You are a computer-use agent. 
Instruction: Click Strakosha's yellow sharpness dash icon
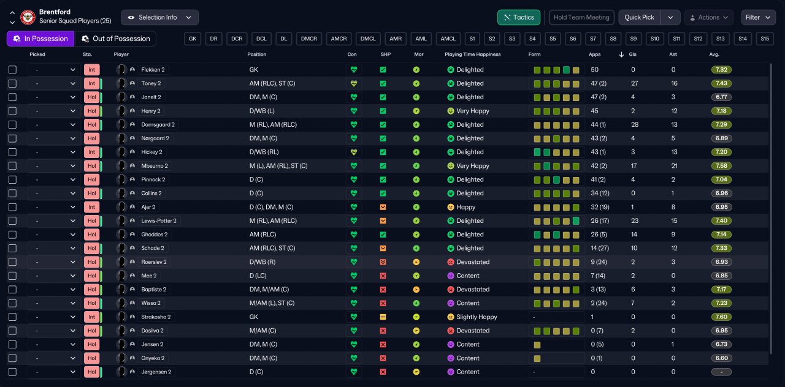[x=383, y=317]
